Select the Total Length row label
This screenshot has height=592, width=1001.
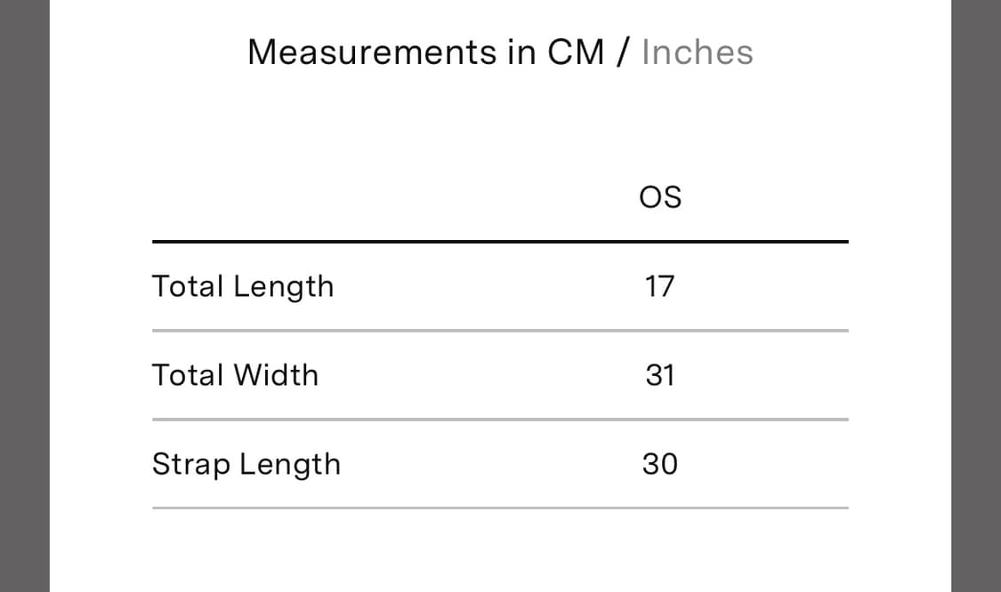coord(243,286)
